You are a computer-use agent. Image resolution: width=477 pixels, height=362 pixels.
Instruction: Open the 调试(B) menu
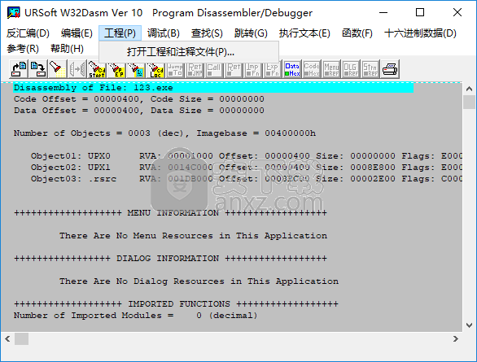tap(164, 33)
